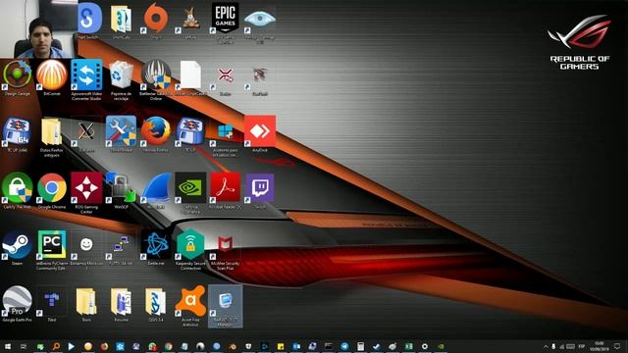
Task: Launch the eMule rabbit shortcut
Action: (x=190, y=19)
